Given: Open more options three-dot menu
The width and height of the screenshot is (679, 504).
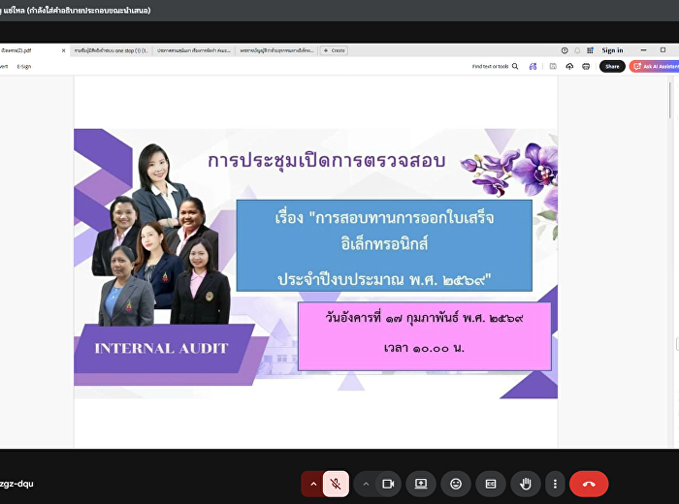Looking at the screenshot, I should click(x=555, y=484).
